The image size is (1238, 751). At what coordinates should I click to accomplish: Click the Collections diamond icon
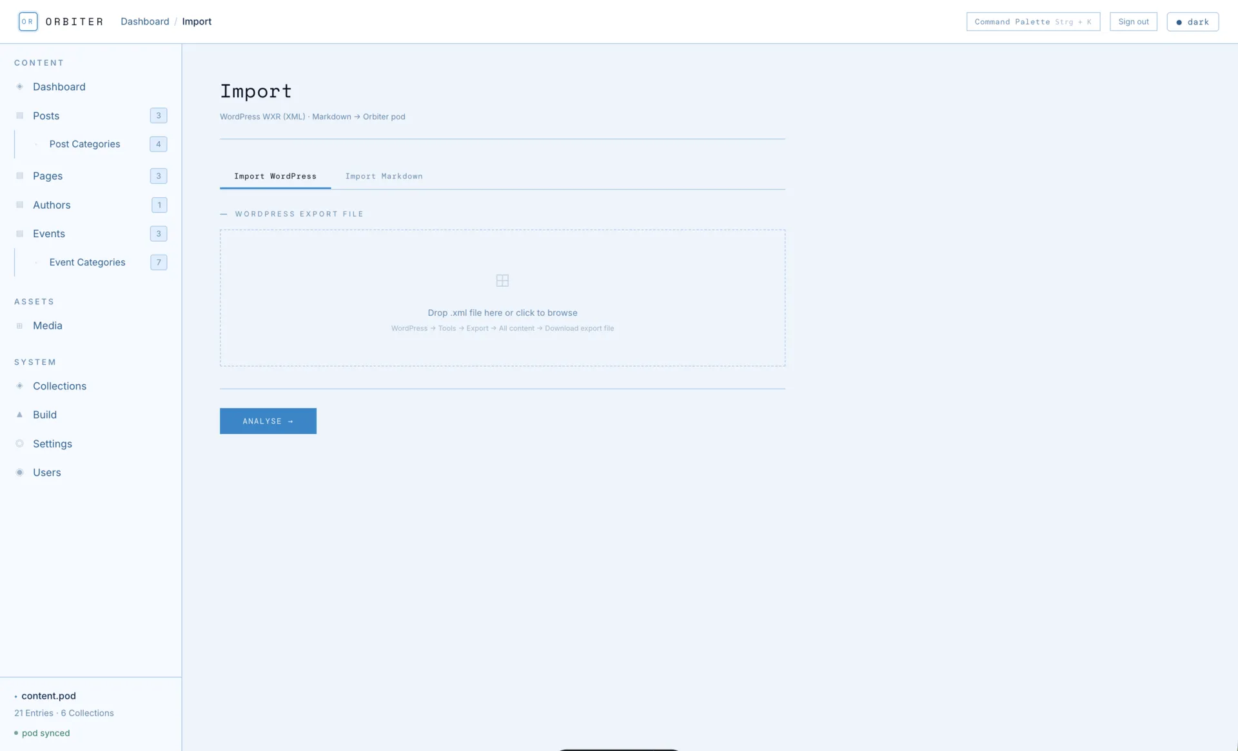click(x=19, y=385)
